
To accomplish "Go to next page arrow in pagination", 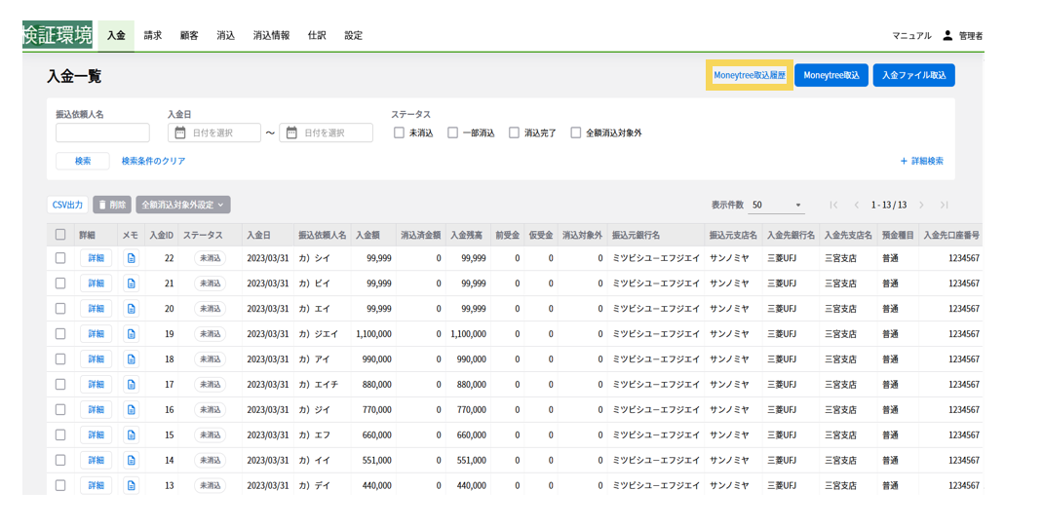I will 920,206.
